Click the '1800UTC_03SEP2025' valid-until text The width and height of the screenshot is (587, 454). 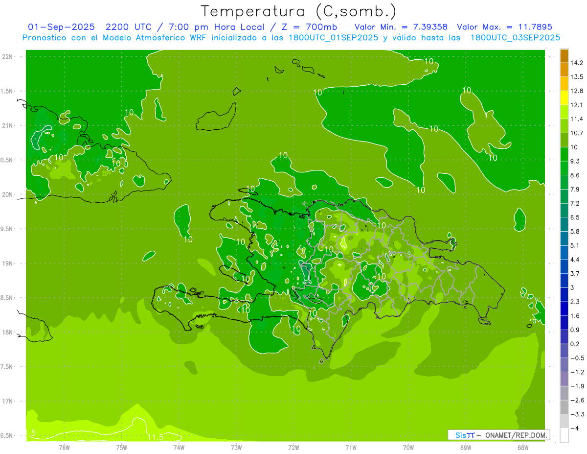tap(515, 37)
